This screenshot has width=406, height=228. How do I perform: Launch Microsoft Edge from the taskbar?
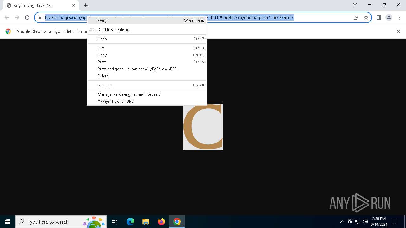[130, 222]
